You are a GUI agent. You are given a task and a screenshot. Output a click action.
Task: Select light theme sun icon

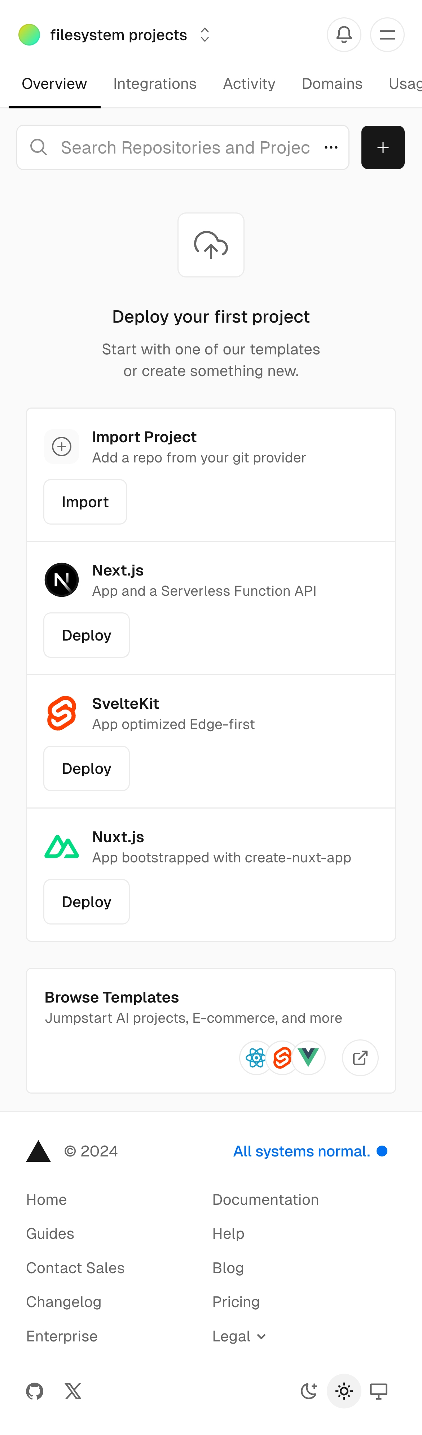tap(344, 1391)
